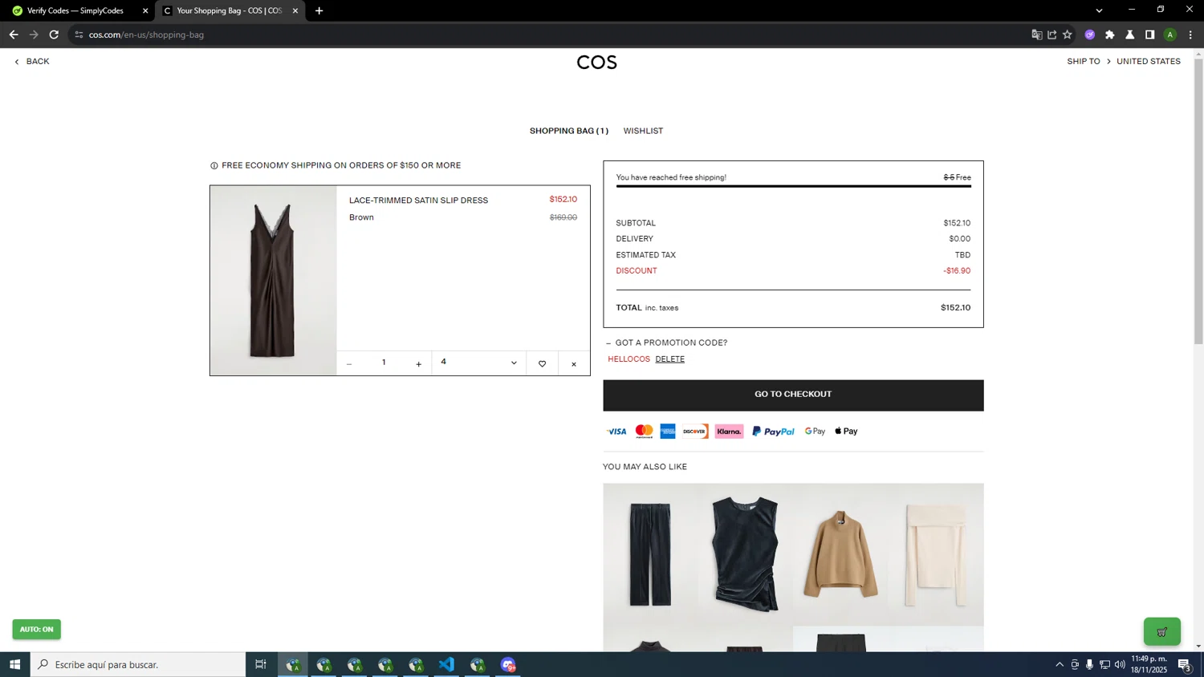Switch to the Verify Codes SimplyCodes tab
Viewport: 1204px width, 677px height.
tap(75, 11)
